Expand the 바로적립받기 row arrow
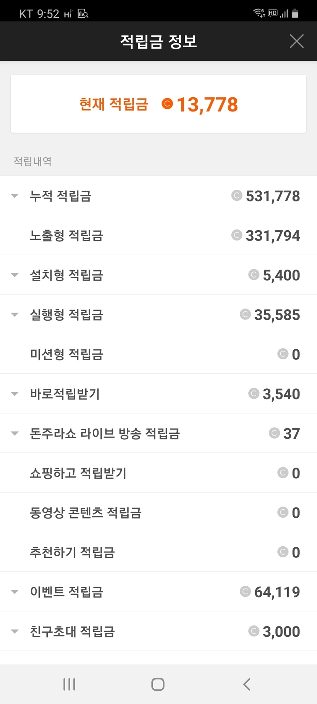The image size is (317, 704). pos(15,394)
